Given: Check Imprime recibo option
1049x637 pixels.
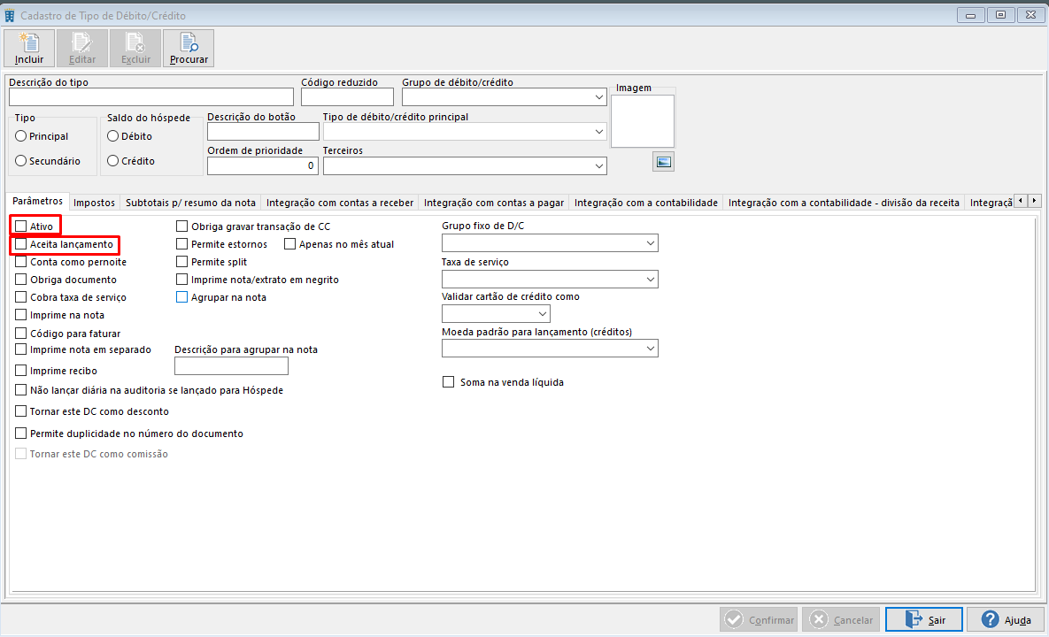Looking at the screenshot, I should [x=20, y=371].
